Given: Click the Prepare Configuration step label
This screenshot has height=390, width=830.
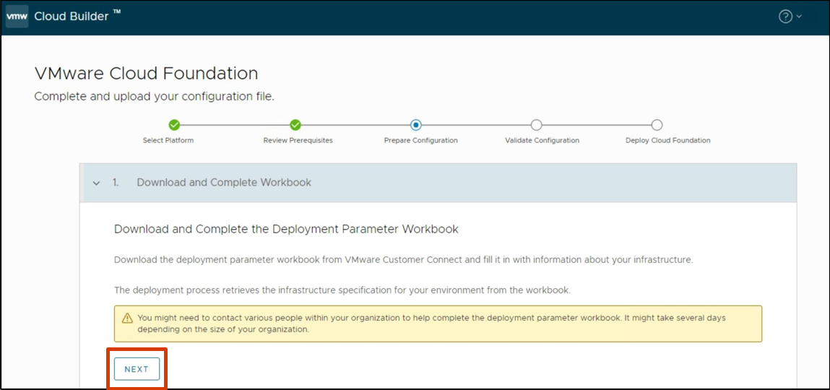Looking at the screenshot, I should tap(421, 141).
